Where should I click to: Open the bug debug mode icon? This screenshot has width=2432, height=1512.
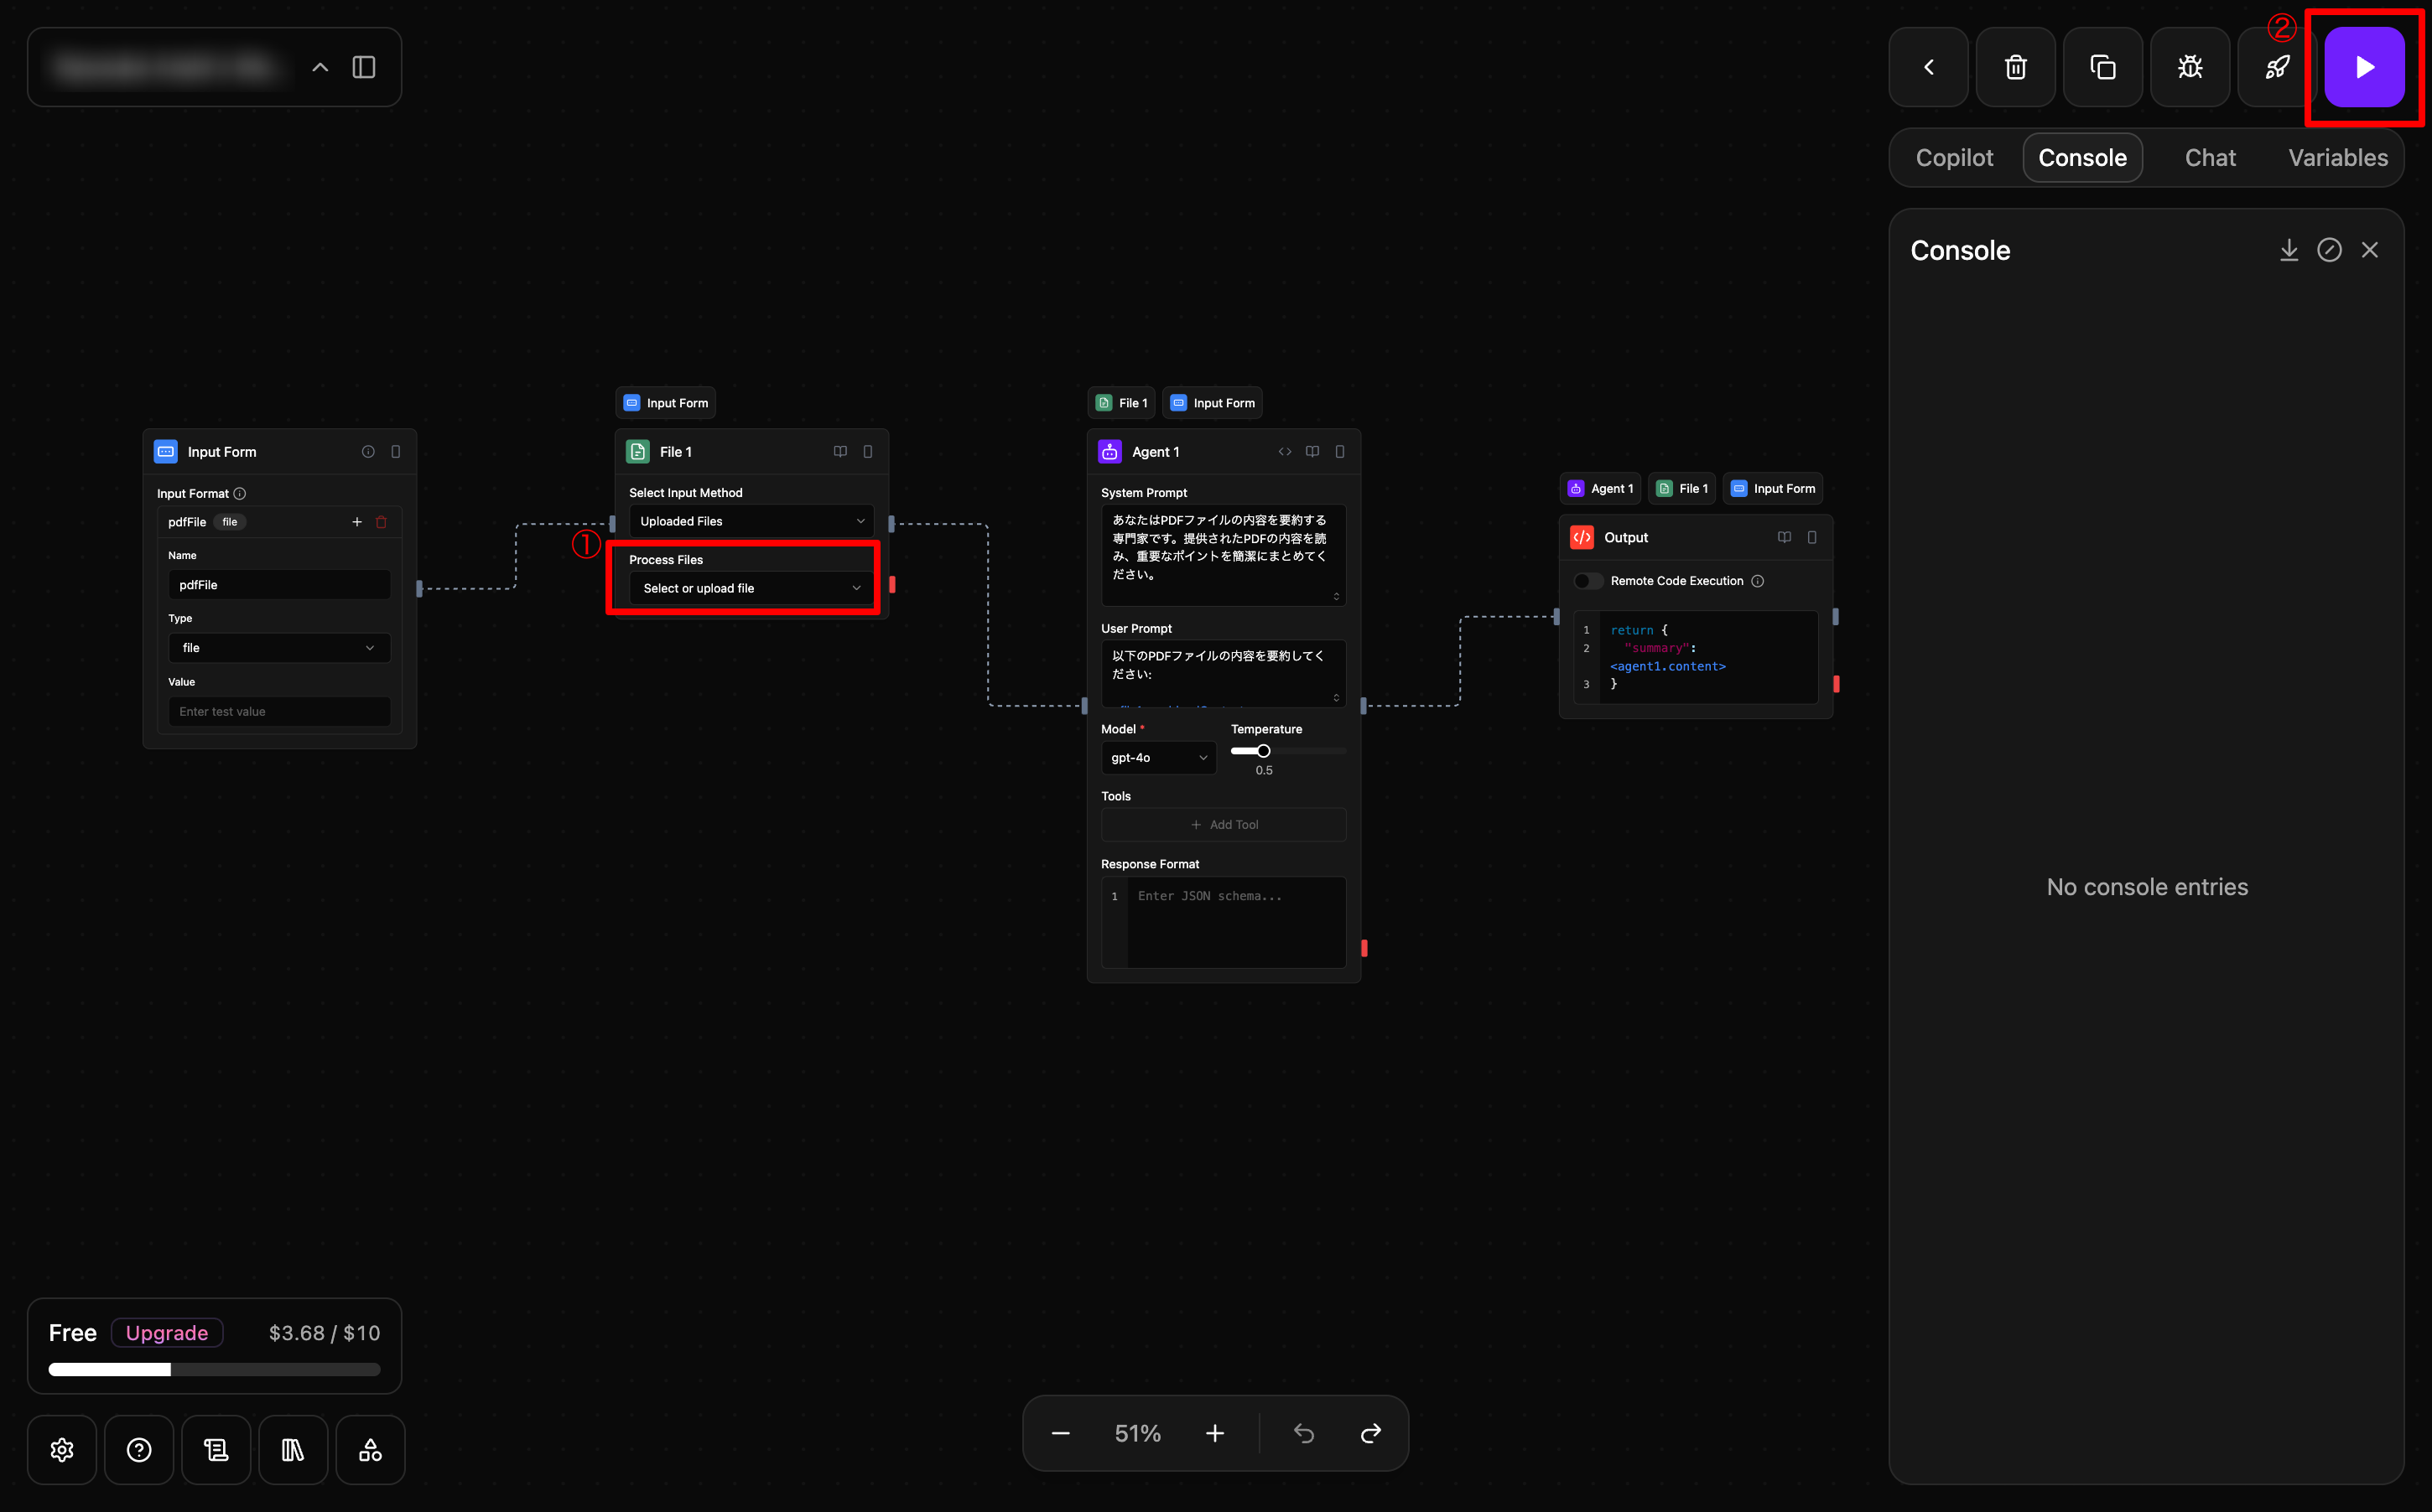[2190, 67]
